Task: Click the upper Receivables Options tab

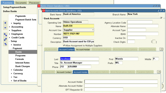Action: pos(102,50)
